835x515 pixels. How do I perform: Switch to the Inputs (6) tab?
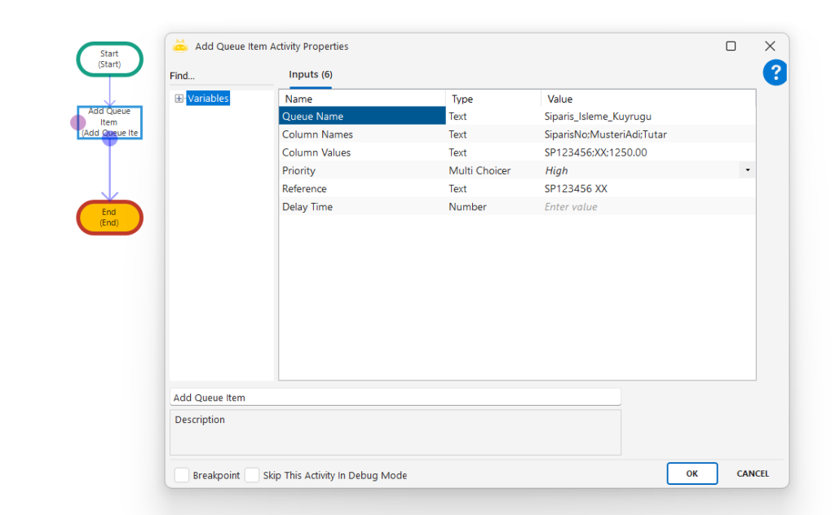click(x=311, y=75)
